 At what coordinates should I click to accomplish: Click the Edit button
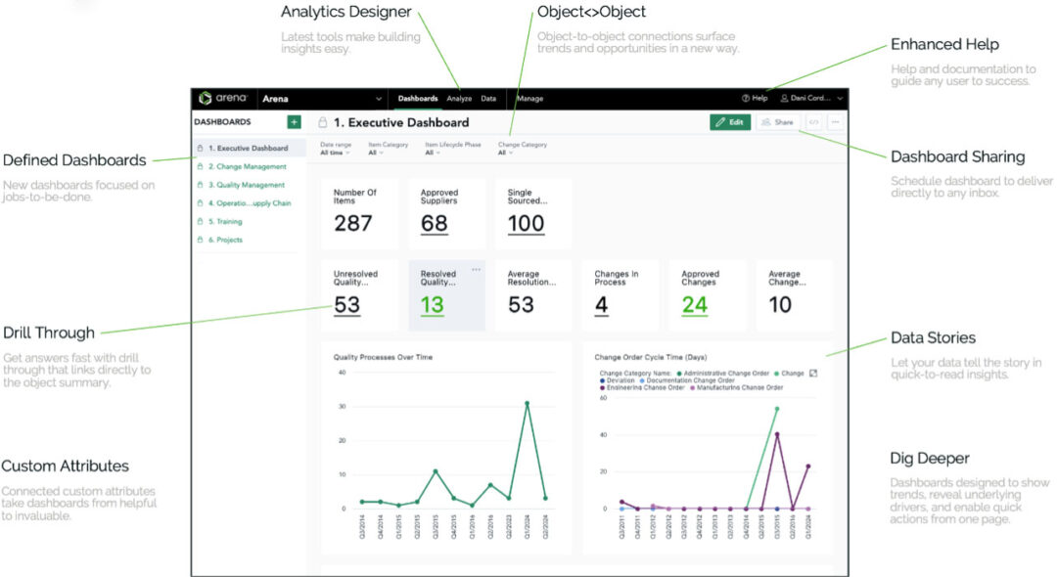pyautogui.click(x=730, y=122)
